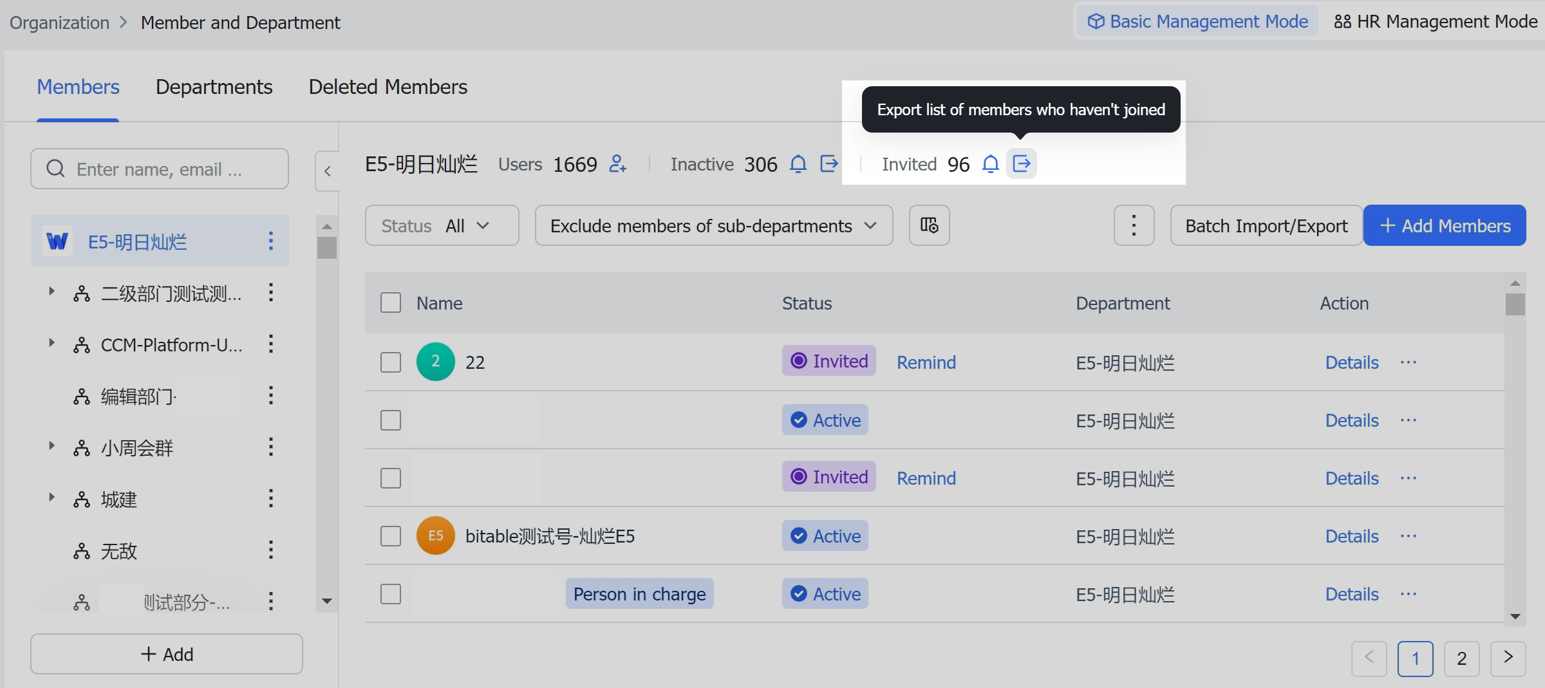Open Details for bitable测试号-灿烂E5
The height and width of the screenshot is (688, 1545).
(1352, 536)
